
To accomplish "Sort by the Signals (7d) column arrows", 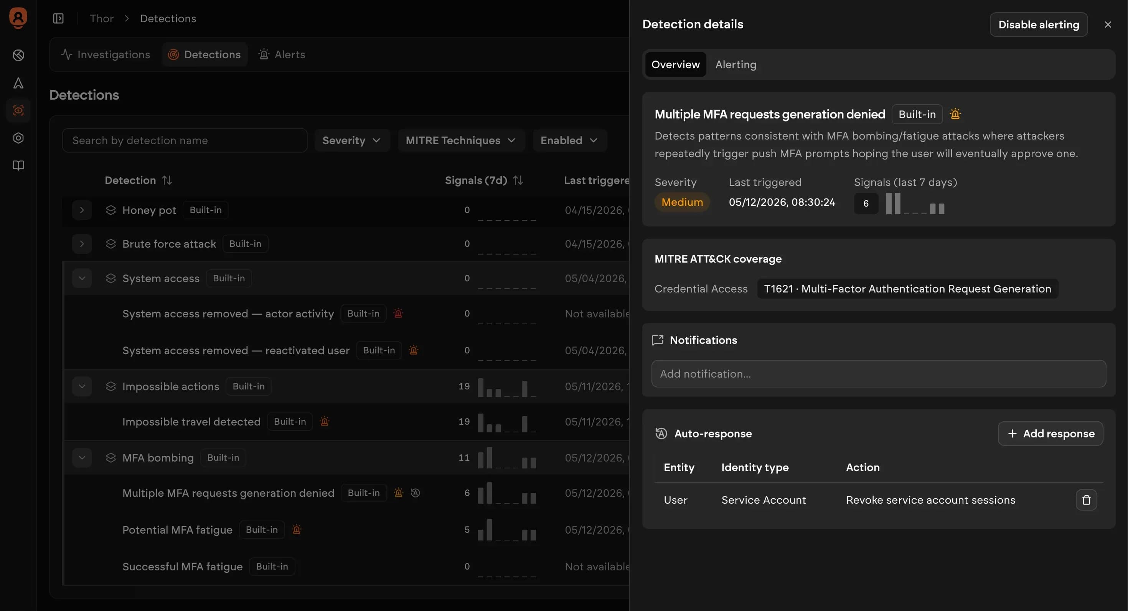I will click(518, 180).
